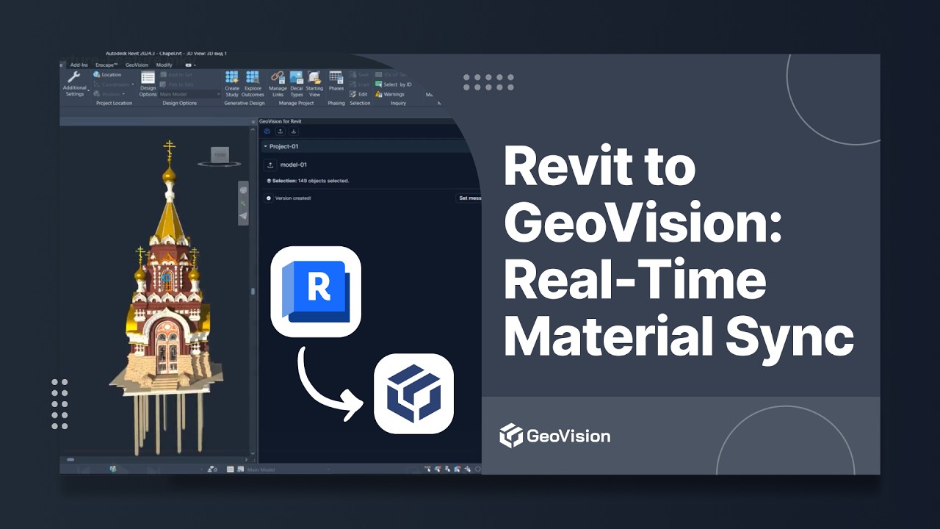
Task: Open Warnings in the Inquiry panel
Action: [390, 94]
